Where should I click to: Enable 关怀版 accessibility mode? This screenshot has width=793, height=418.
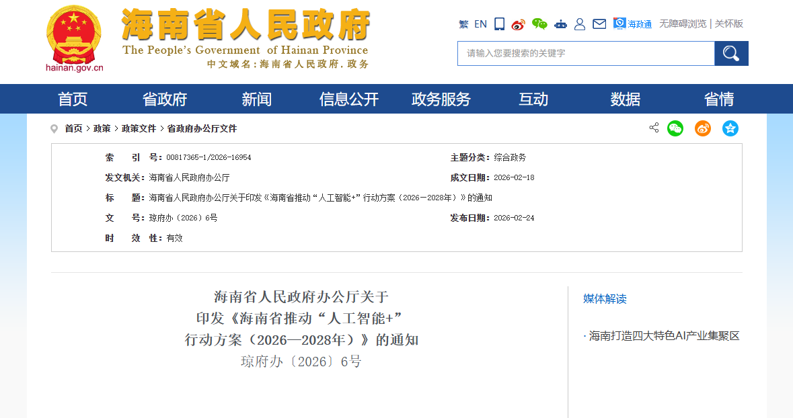click(x=729, y=24)
